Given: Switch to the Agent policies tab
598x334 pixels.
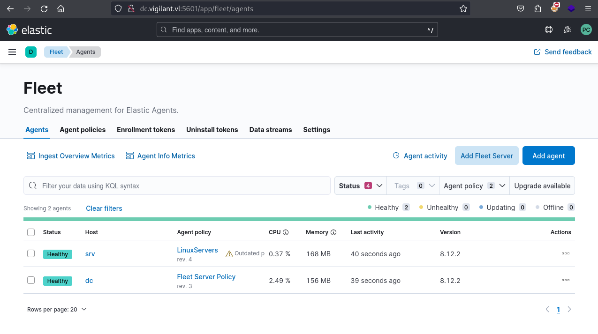Looking at the screenshot, I should (83, 130).
